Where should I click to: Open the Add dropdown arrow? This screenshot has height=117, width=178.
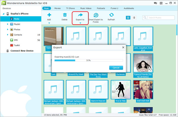49,23
